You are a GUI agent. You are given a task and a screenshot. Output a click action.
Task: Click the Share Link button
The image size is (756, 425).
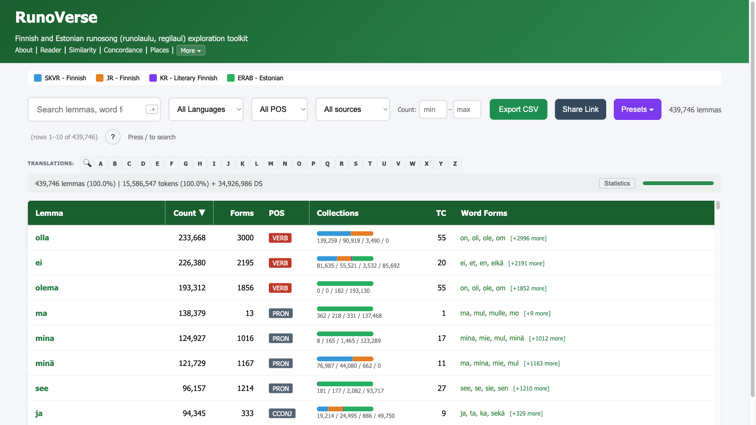click(580, 110)
